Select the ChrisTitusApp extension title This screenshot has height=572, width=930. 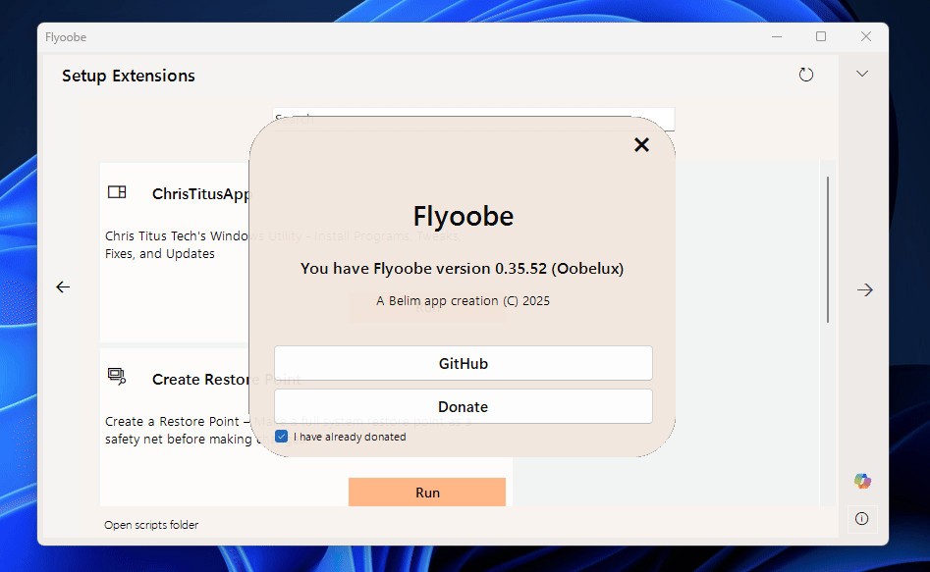200,194
